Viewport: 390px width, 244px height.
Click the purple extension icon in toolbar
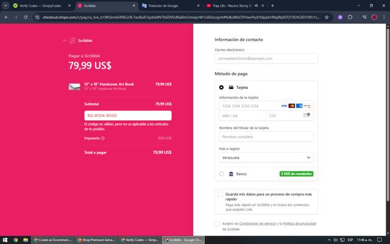click(x=340, y=17)
